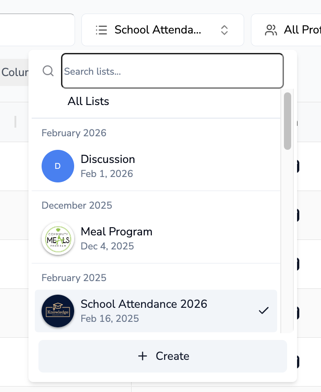Click the list icon in the list selector
The width and height of the screenshot is (321, 392).
101,30
